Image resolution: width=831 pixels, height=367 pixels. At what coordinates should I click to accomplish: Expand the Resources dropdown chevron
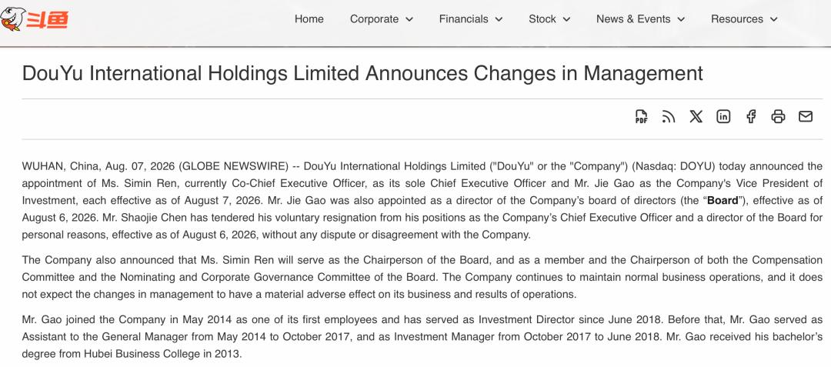coord(774,19)
